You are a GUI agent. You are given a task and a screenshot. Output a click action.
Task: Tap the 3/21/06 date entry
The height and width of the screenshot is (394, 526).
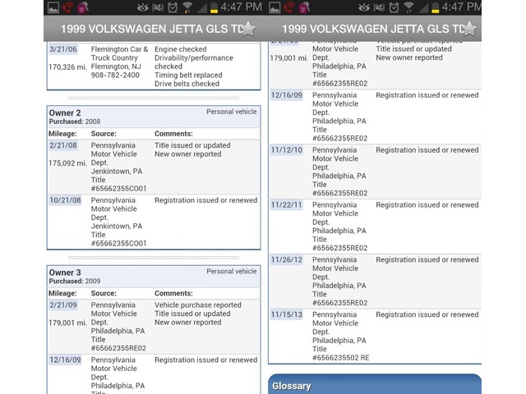tap(63, 49)
